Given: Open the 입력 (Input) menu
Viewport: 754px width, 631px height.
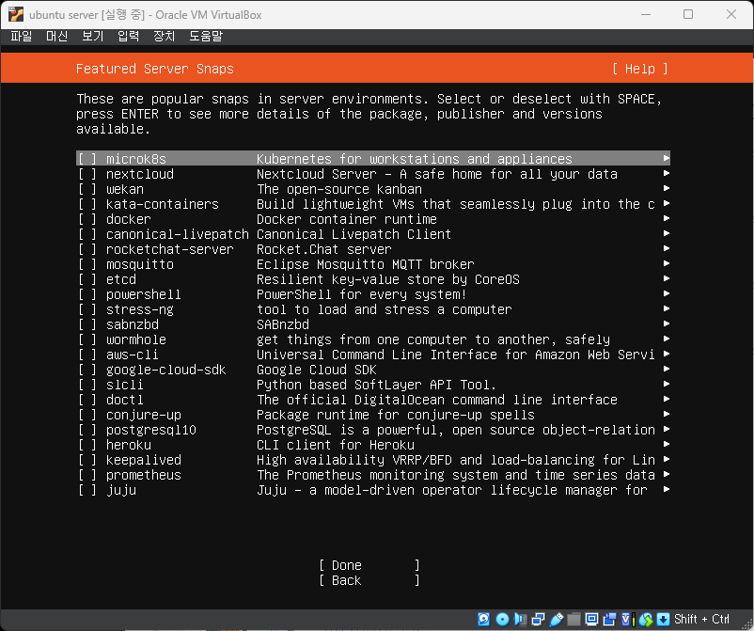Looking at the screenshot, I should point(129,36).
